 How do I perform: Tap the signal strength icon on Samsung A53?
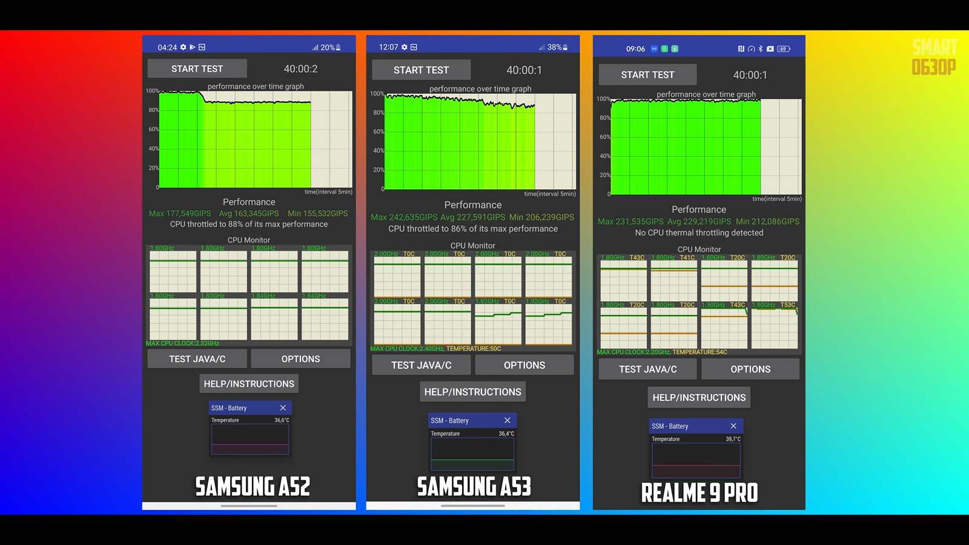click(541, 47)
